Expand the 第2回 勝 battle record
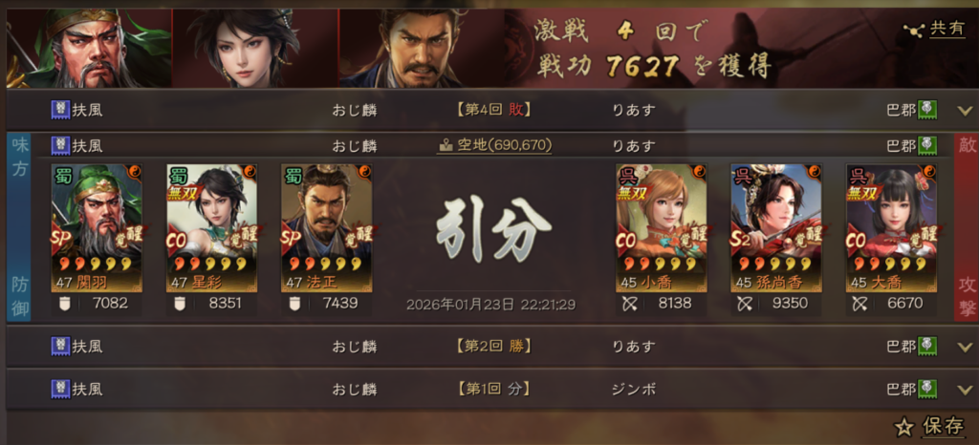 coord(965,347)
